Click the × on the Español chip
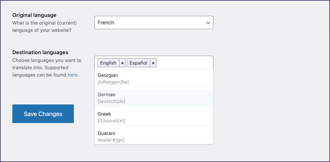 [153, 63]
